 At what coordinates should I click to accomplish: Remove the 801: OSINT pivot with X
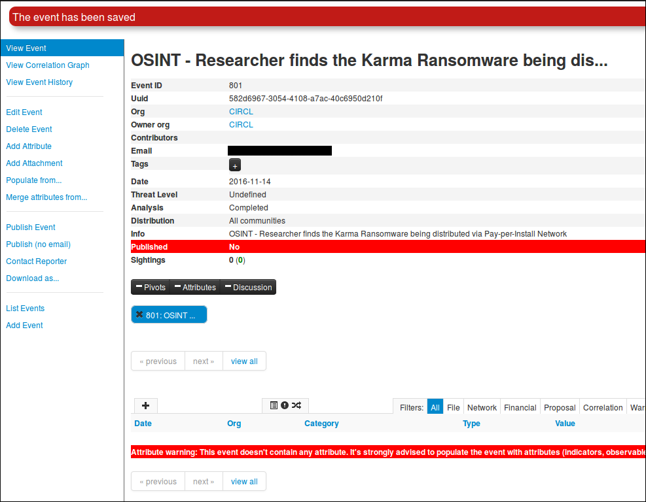pyautogui.click(x=139, y=315)
